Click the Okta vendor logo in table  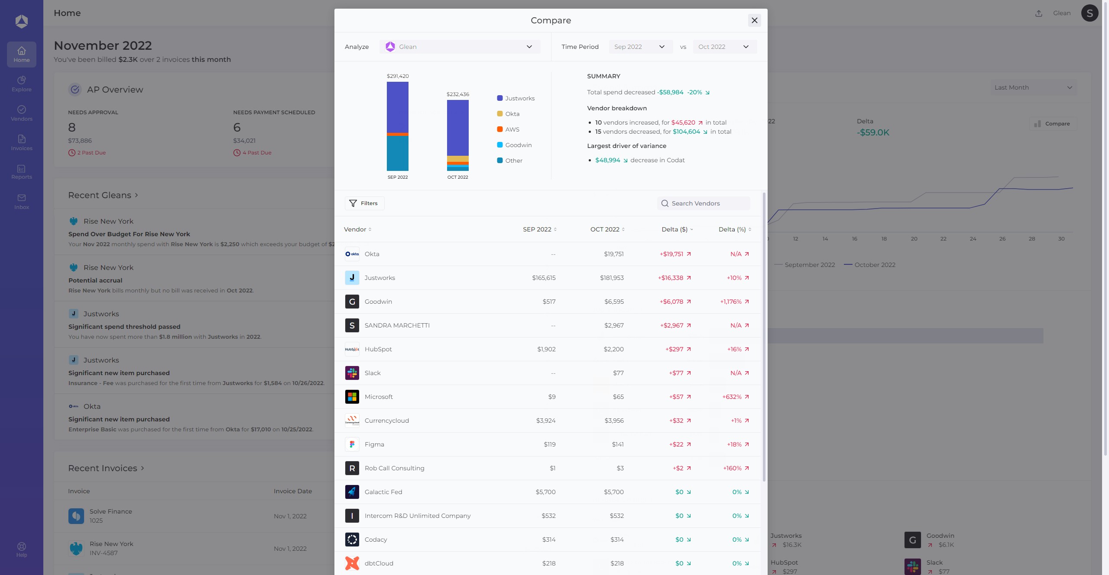tap(352, 254)
